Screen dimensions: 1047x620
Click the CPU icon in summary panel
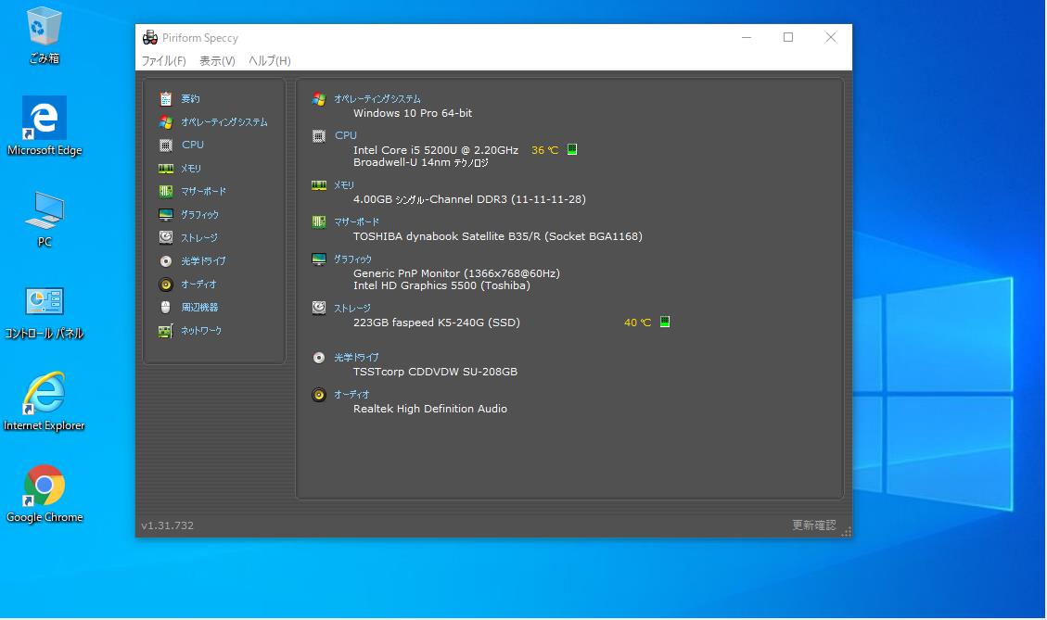[319, 136]
